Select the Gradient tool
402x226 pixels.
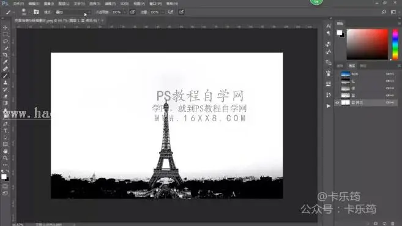5,103
